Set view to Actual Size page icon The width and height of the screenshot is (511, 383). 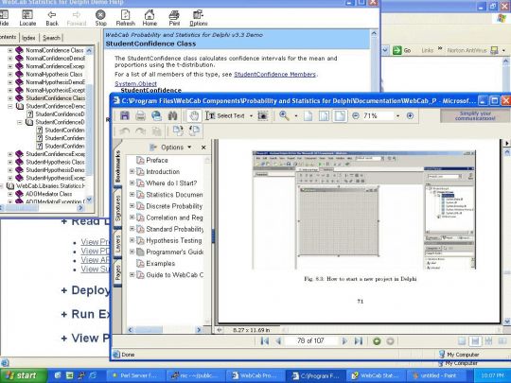[308, 116]
